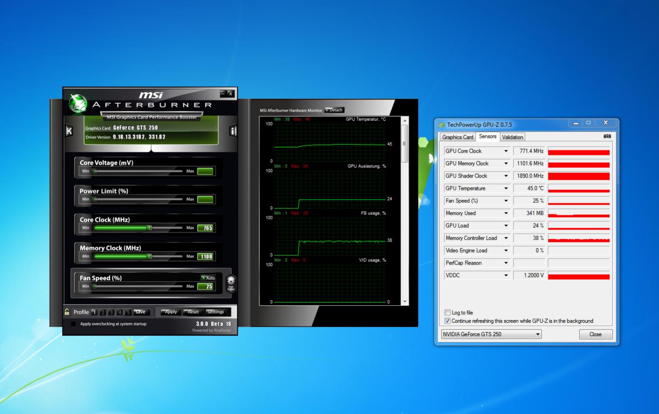This screenshot has width=659, height=414.
Task: Click the GPU Auslastung graph
Action: [330, 189]
